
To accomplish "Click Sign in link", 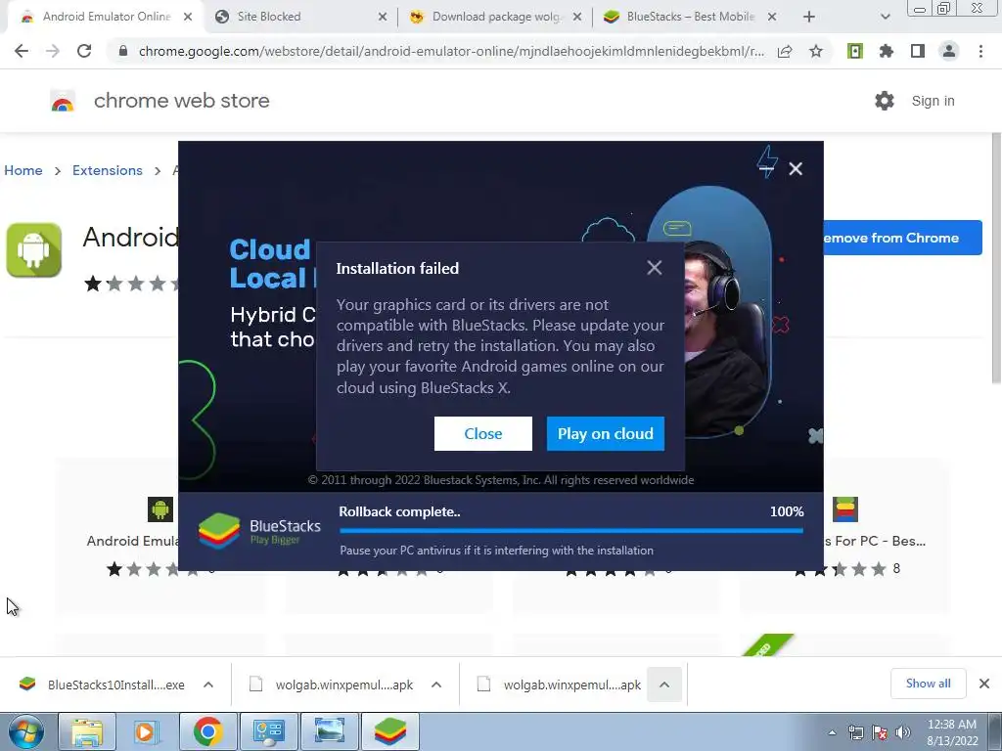I will (x=933, y=101).
